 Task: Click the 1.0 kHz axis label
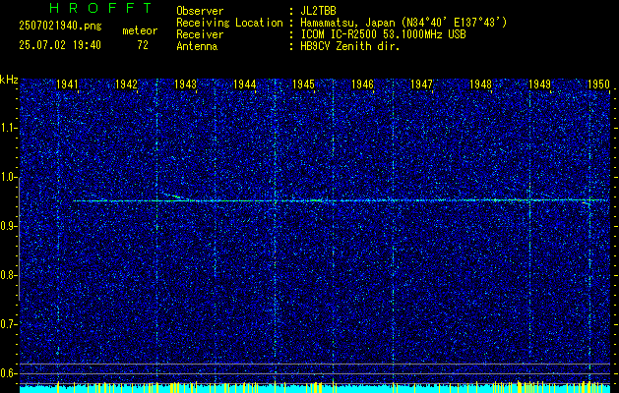pos(8,177)
